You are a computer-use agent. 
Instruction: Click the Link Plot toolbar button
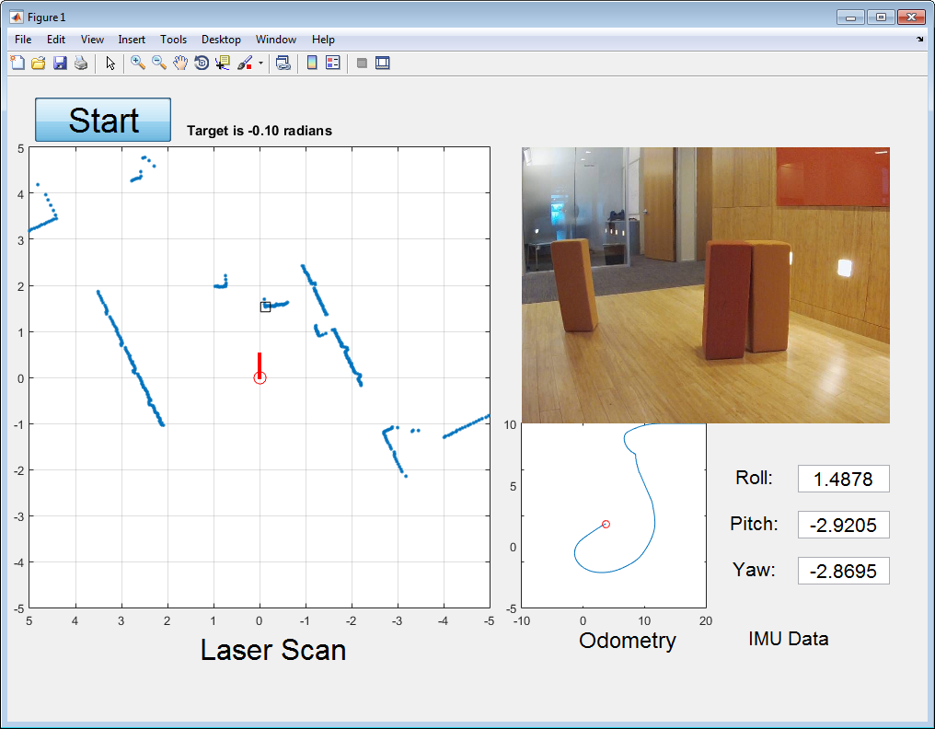283,63
